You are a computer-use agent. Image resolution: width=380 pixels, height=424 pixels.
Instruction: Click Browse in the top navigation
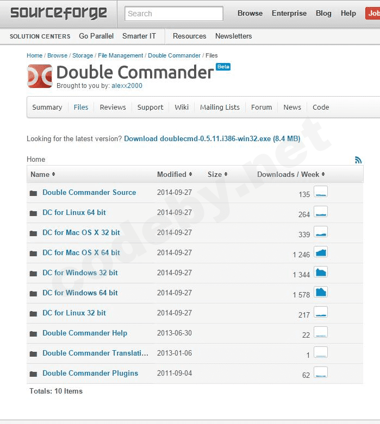pyautogui.click(x=250, y=13)
